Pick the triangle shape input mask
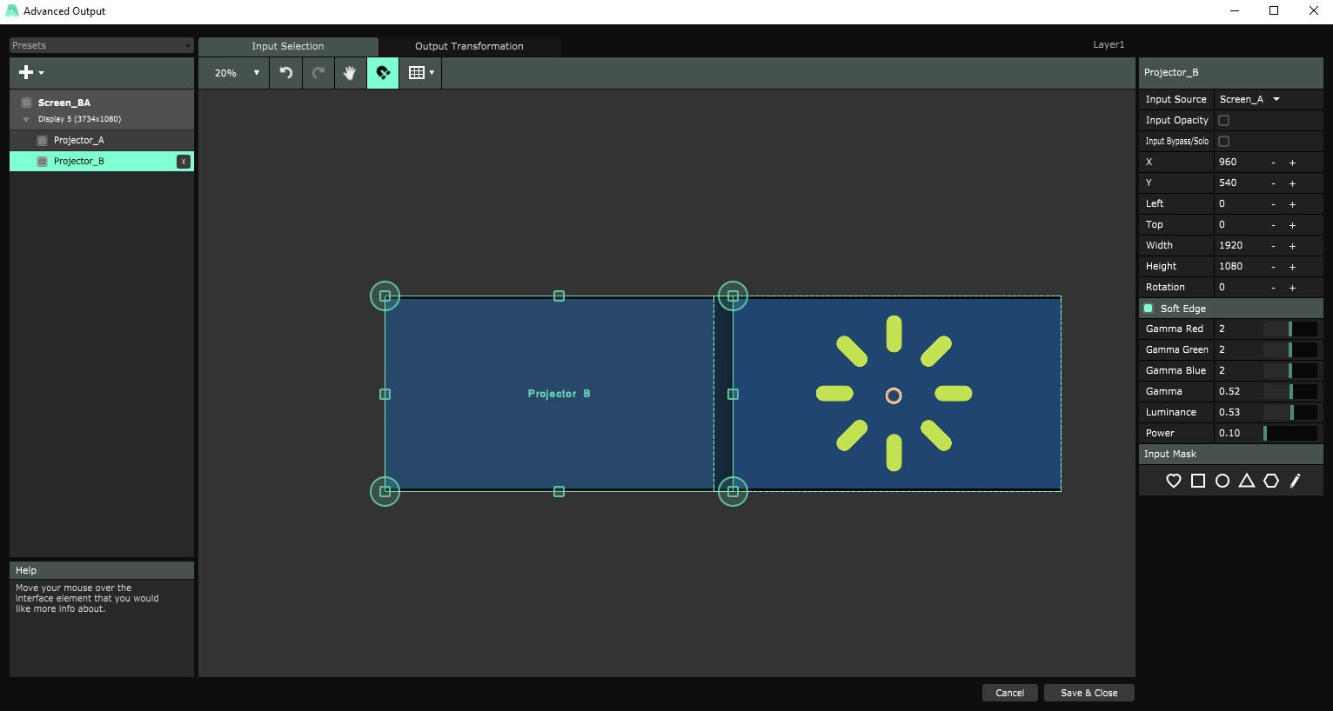The width and height of the screenshot is (1333, 711). [x=1246, y=481]
